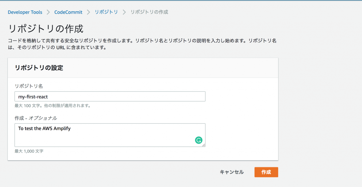Navigate to the リポジトリ breadcrumb link
Screen dimensions: 362x187
pyautogui.click(x=106, y=12)
